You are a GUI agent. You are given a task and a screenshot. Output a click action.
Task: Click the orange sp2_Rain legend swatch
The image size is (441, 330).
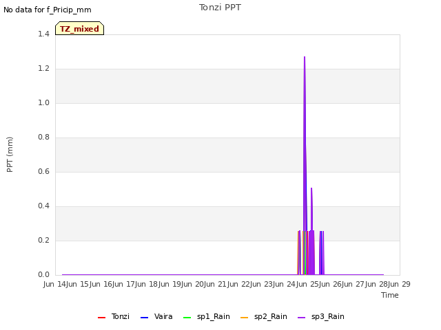(245, 318)
